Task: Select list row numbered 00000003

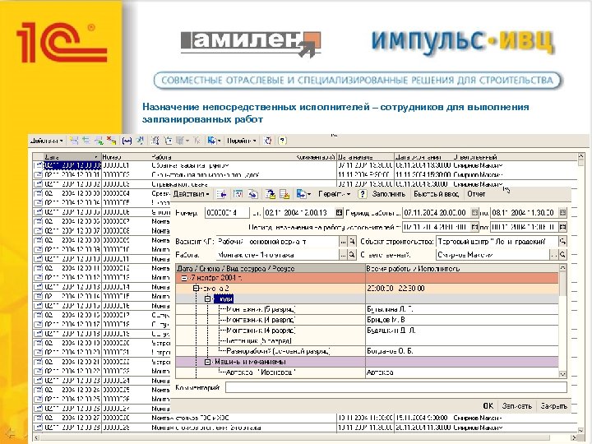Action: 305,184
